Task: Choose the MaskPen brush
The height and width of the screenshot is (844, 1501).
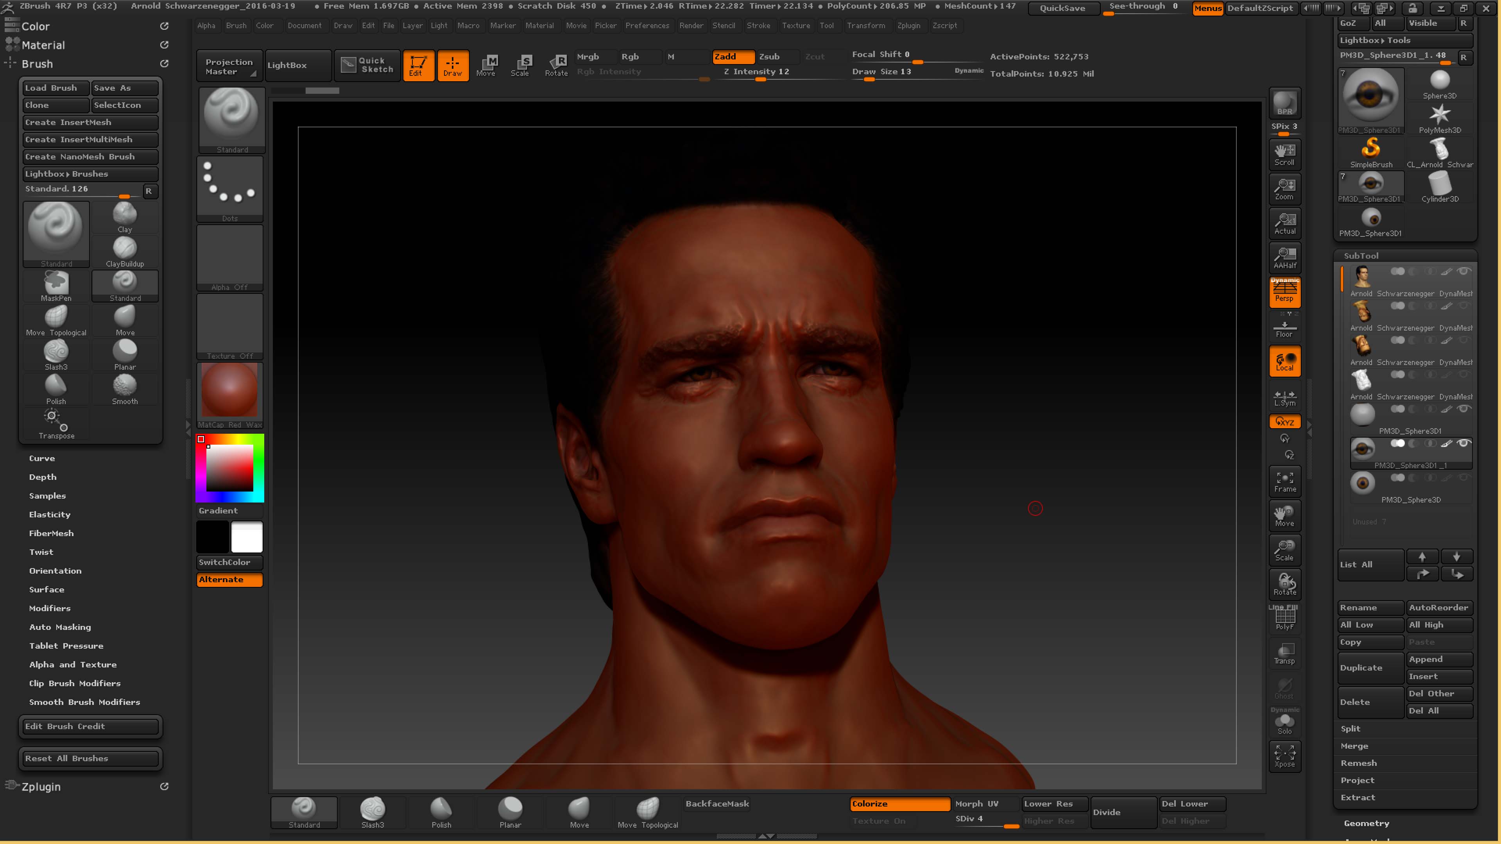Action: (56, 286)
